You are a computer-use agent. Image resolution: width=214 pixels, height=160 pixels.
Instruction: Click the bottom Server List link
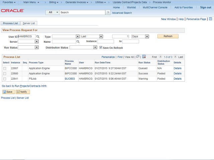23,98
